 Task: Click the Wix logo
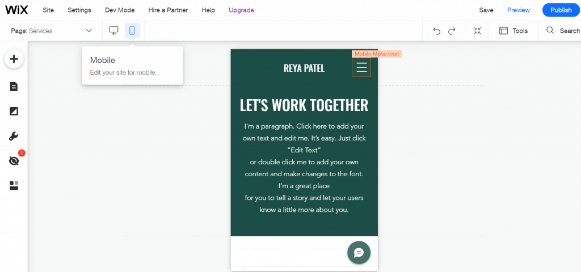point(16,10)
